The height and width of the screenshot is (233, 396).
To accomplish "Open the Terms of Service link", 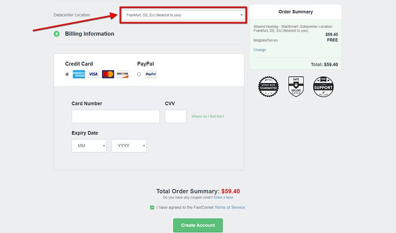I will click(x=230, y=207).
